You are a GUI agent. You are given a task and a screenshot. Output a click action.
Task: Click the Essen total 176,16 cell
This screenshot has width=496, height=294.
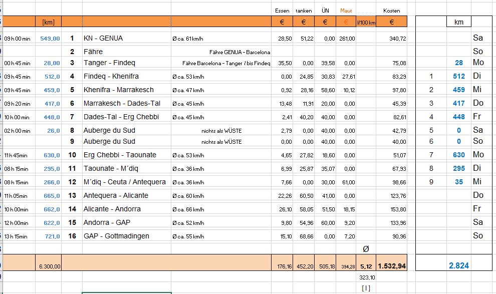click(x=283, y=266)
